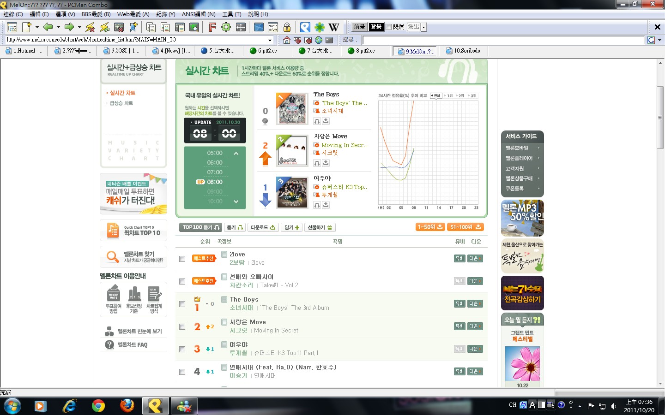This screenshot has width=665, height=415.
Task: Open the BBS最愛 (B) menu
Action: [96, 14]
